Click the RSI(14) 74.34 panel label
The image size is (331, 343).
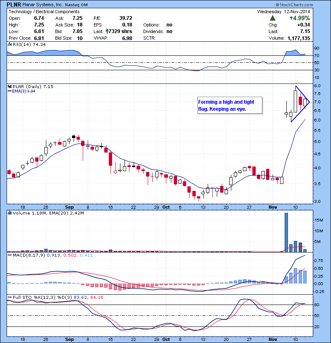[29, 44]
